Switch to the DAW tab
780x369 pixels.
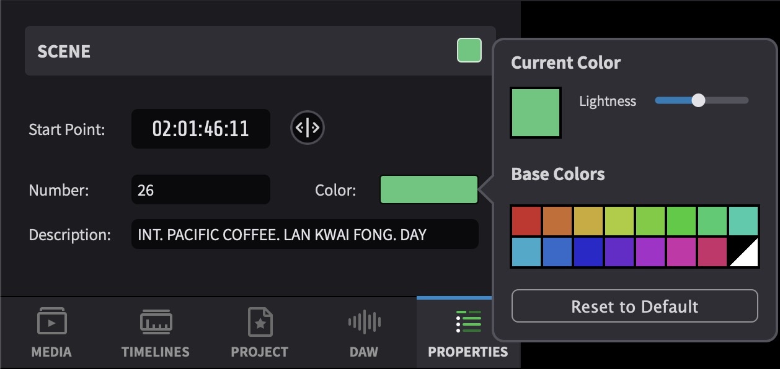point(364,333)
